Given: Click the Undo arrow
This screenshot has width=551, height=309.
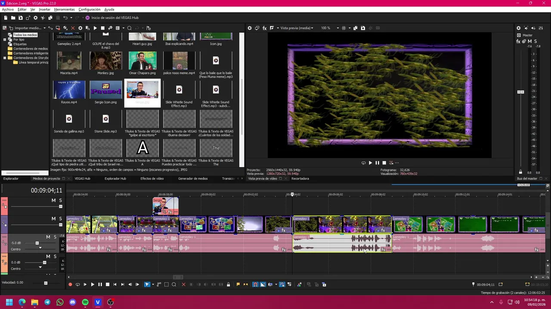Looking at the screenshot, I should tap(65, 18).
